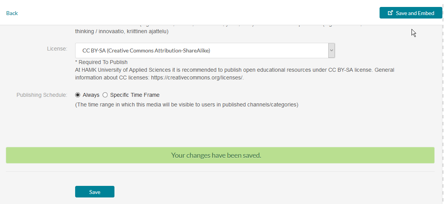This screenshot has width=447, height=204.
Task: Open the License combo box
Action: click(x=205, y=51)
